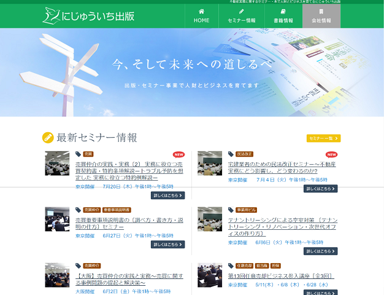Click the 任意売却 tag label
Screen dimensions: 384x295
click(x=244, y=265)
